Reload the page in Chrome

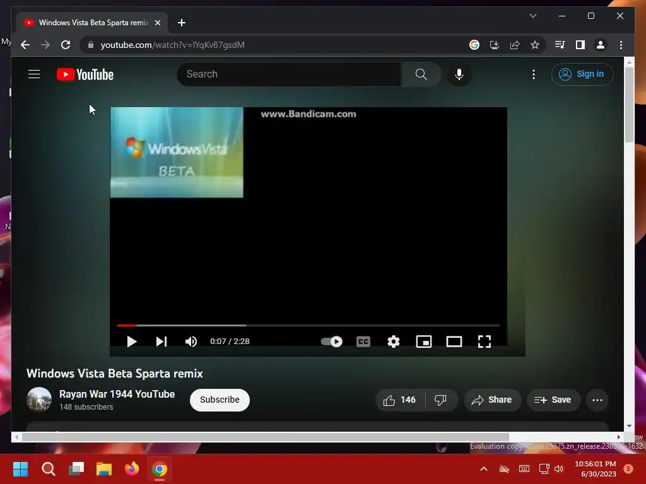point(66,45)
